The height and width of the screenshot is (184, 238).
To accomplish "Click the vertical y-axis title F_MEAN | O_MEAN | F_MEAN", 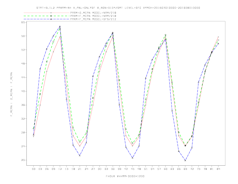I will 11,94.
